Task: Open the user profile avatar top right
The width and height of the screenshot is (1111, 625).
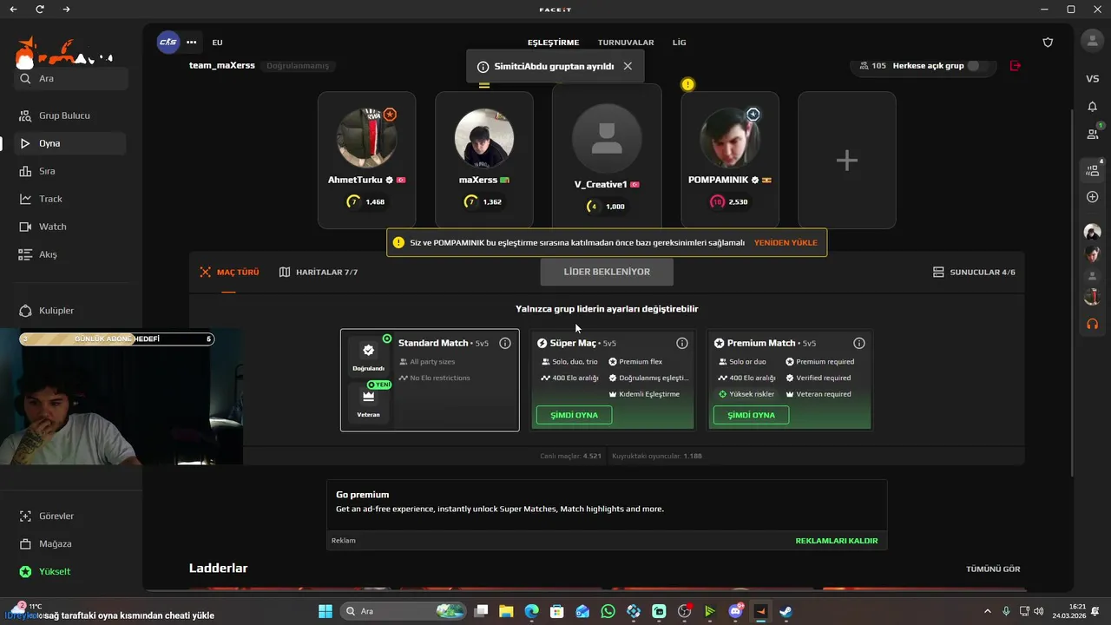Action: (x=1092, y=41)
